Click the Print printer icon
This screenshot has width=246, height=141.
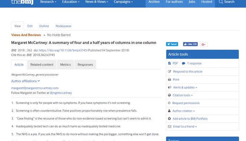(x=169, y=79)
